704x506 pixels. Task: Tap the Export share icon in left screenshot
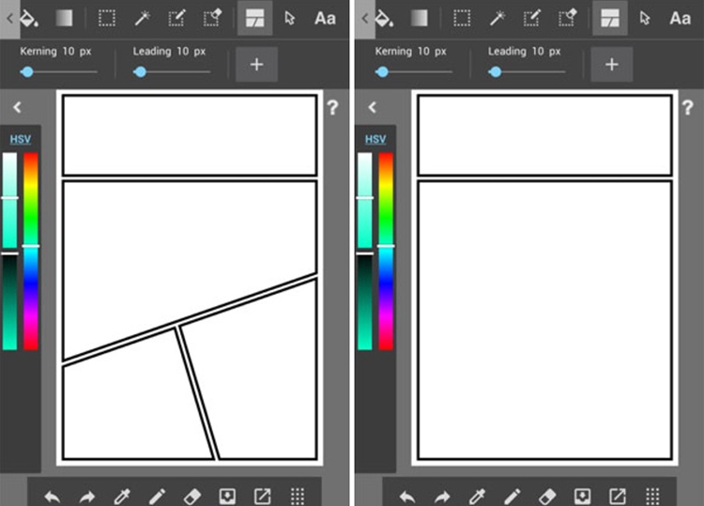[x=262, y=497]
